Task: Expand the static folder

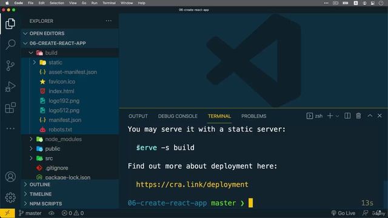Action: (70, 62)
